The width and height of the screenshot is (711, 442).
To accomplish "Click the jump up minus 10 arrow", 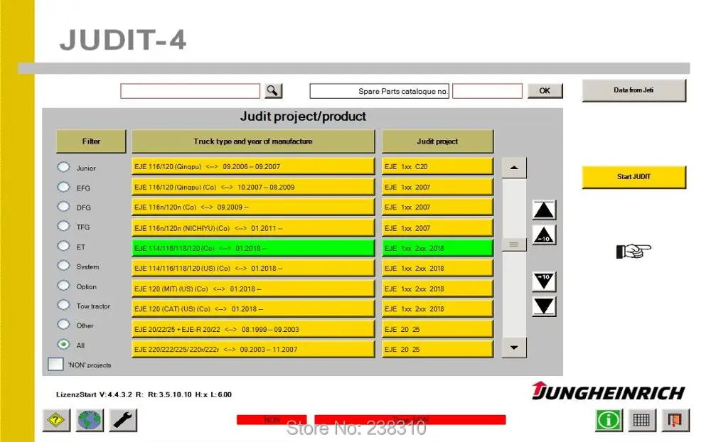I will pyautogui.click(x=544, y=235).
